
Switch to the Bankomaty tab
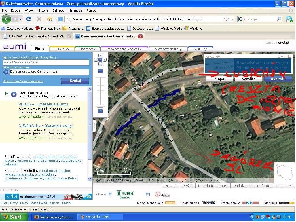[88, 49]
